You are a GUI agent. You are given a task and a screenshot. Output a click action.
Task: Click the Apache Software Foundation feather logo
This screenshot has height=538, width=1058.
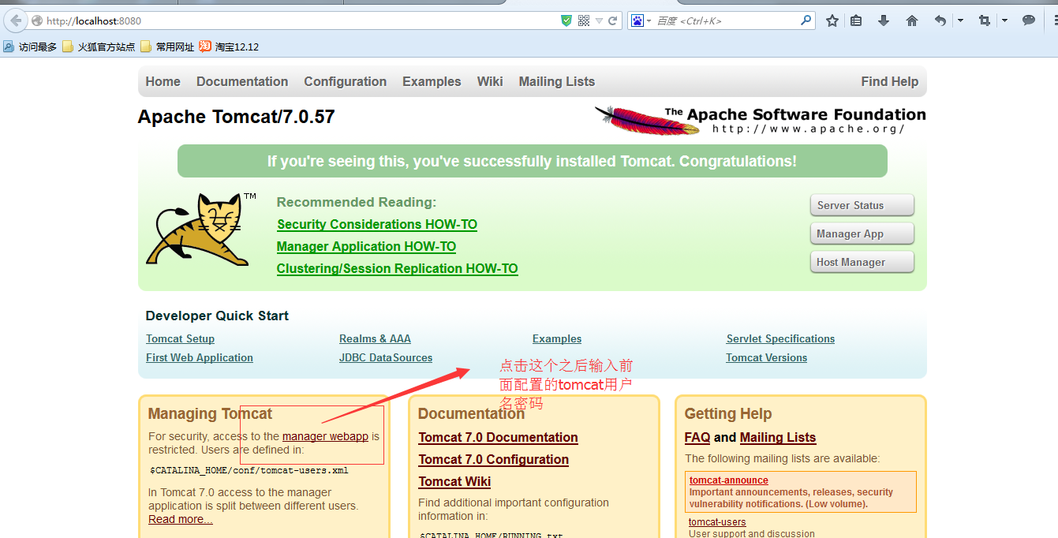(x=760, y=120)
